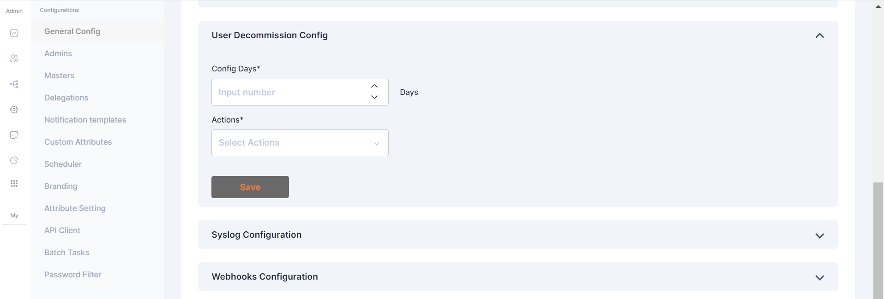Click the vertical page scrollbar thumb

pyautogui.click(x=878, y=240)
